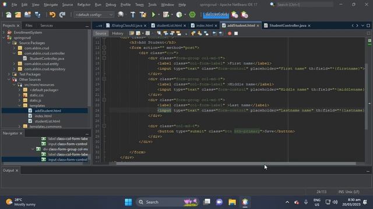Click the Clean and Build Project icon
This screenshot has width=373, height=209.
tap(143, 15)
